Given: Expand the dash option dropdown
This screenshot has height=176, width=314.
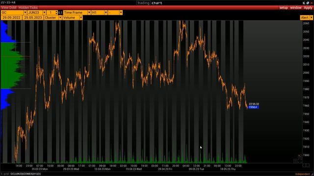Looking at the screenshot, I should pyautogui.click(x=121, y=13).
